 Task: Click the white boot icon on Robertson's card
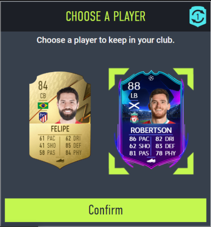point(151,161)
